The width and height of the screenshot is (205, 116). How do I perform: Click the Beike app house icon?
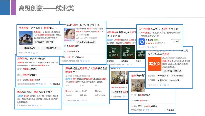(x=142, y=42)
